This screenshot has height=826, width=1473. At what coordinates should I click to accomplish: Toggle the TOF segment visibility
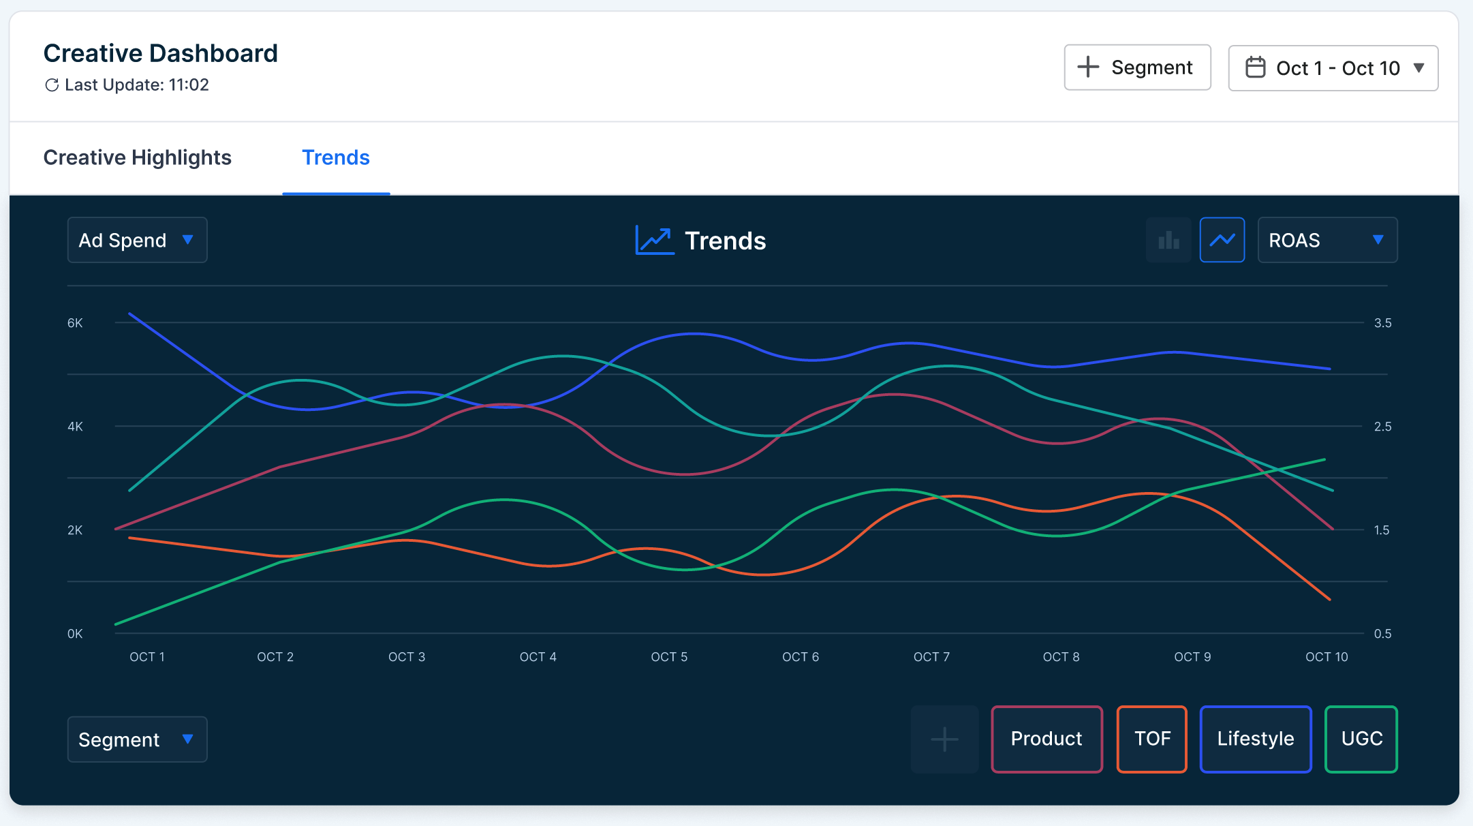coord(1151,739)
